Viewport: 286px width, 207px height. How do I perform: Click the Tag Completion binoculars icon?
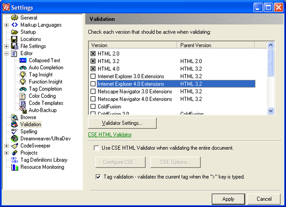coord(23,89)
